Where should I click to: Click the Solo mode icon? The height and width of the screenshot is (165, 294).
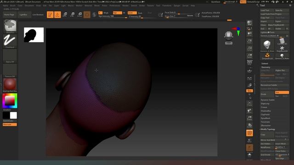(x=249, y=155)
